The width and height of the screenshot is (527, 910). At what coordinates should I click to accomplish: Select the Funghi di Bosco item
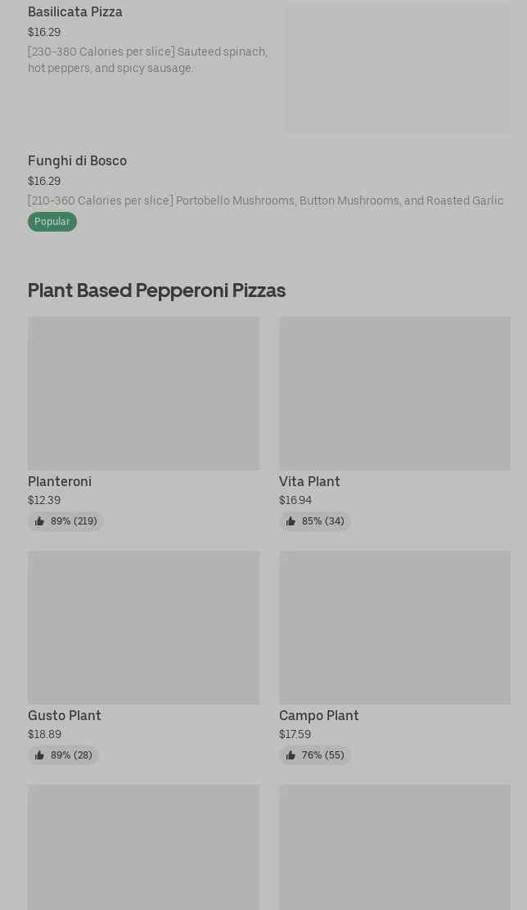[x=78, y=161]
